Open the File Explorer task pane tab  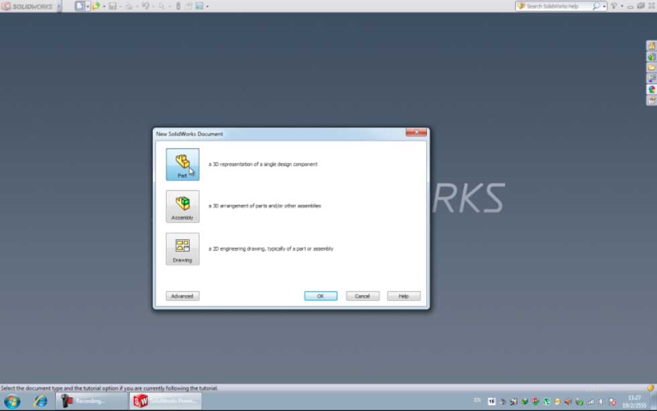pos(652,68)
